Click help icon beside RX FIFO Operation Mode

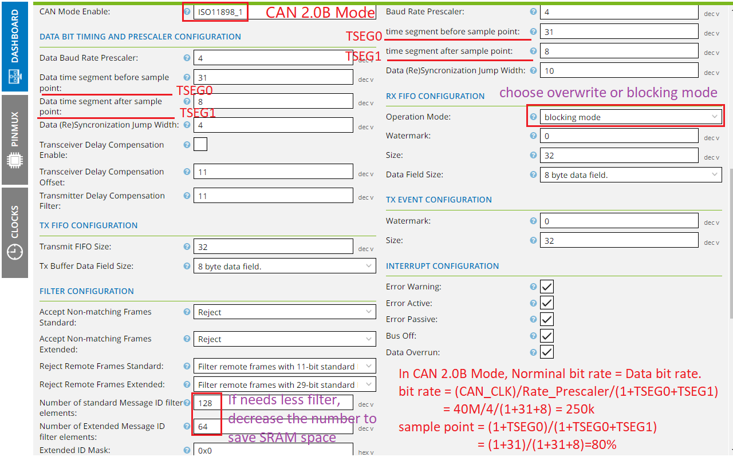click(533, 117)
